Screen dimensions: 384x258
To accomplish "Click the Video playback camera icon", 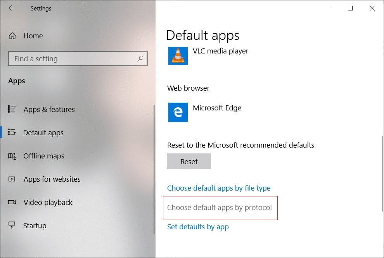I will pyautogui.click(x=12, y=202).
